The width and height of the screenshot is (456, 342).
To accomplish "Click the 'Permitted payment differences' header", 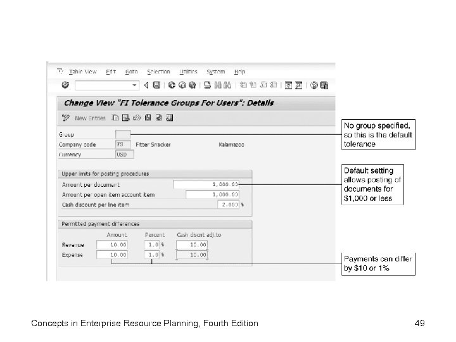I will tap(100, 224).
